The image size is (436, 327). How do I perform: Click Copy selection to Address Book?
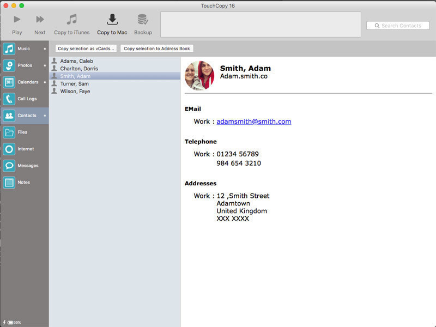[x=156, y=49]
